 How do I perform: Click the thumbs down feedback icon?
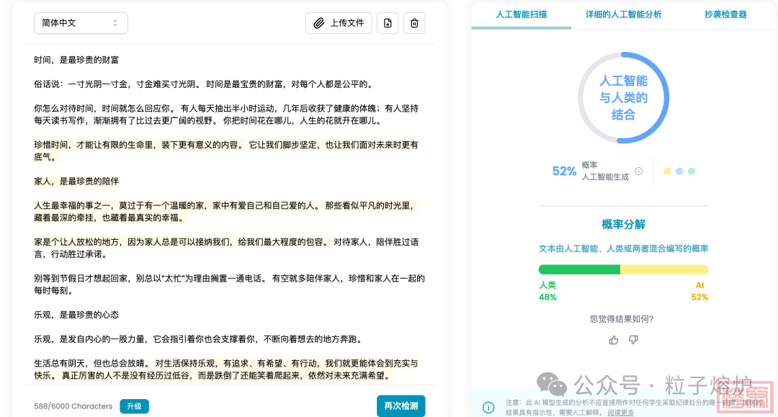[x=633, y=340]
